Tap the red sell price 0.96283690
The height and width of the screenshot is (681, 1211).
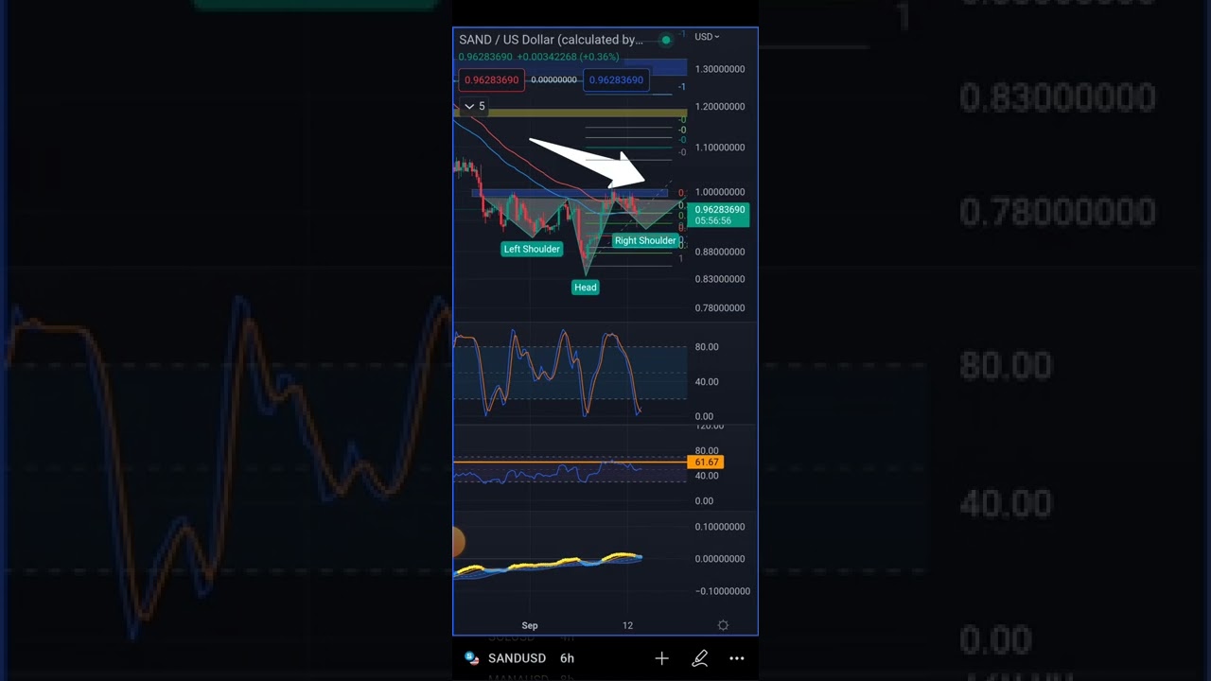click(x=491, y=80)
